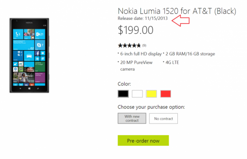Image resolution: width=247 pixels, height=159 pixels.
Task: Click the review count (9) link
Action: click(144, 46)
